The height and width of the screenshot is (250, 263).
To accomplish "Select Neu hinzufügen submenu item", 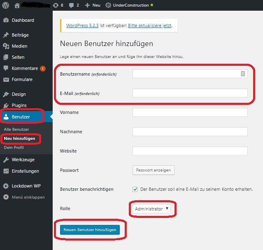I will click(19, 139).
